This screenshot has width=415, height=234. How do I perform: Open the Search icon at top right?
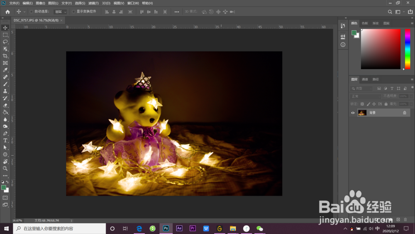coord(390,12)
